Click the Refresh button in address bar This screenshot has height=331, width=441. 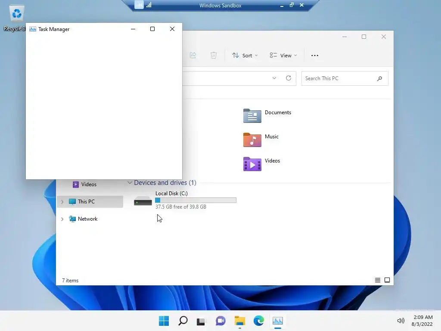tap(288, 78)
